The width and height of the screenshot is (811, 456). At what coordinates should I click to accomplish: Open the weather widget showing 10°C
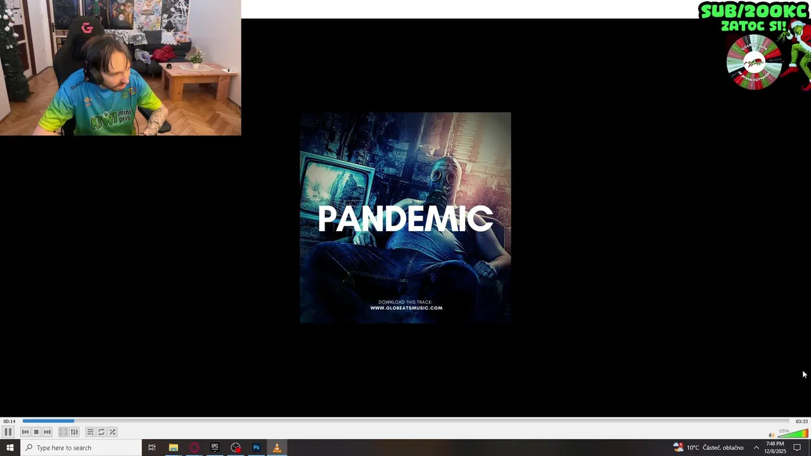(708, 448)
